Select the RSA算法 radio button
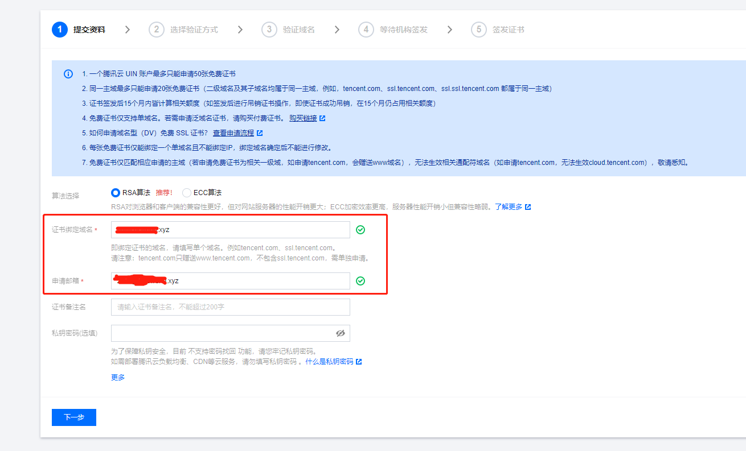Image resolution: width=746 pixels, height=451 pixels. pos(116,193)
